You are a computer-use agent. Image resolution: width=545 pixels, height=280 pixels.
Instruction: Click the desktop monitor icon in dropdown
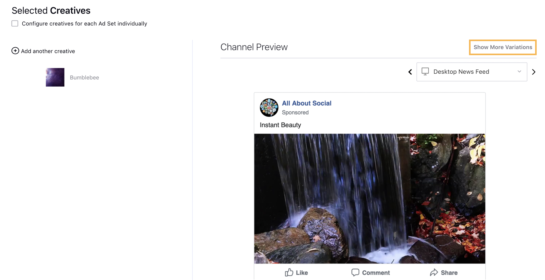click(425, 72)
